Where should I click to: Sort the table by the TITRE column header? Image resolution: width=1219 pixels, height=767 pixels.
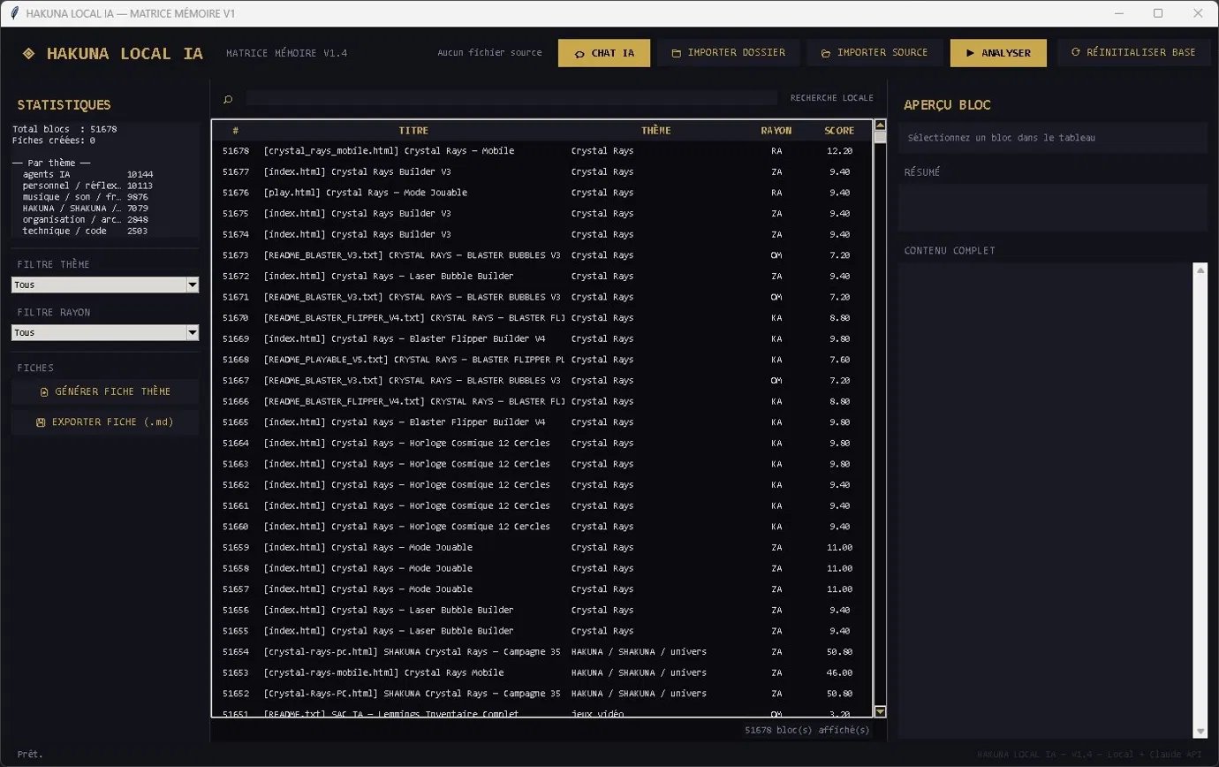(413, 131)
